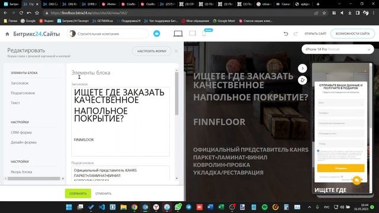The image size is (379, 213).
Task: Click the ОТМЕНИТЬ cancel link
Action: pos(103,193)
